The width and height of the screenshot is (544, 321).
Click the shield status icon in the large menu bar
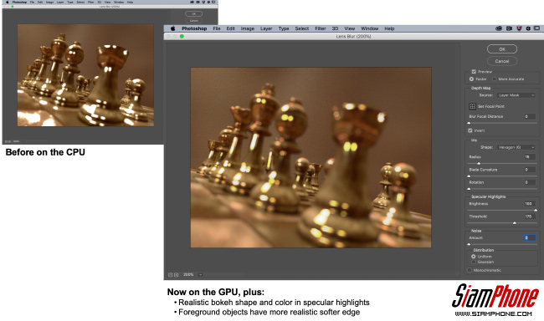(x=519, y=28)
